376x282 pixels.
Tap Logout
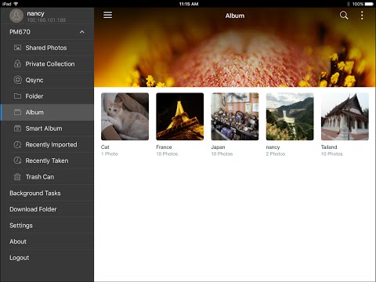click(x=47, y=258)
